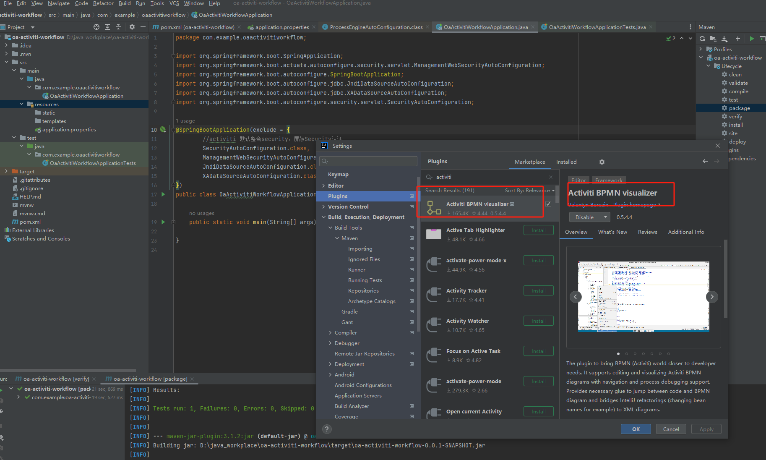Expand the .mvn folder
766x460 pixels.
(x=6, y=54)
